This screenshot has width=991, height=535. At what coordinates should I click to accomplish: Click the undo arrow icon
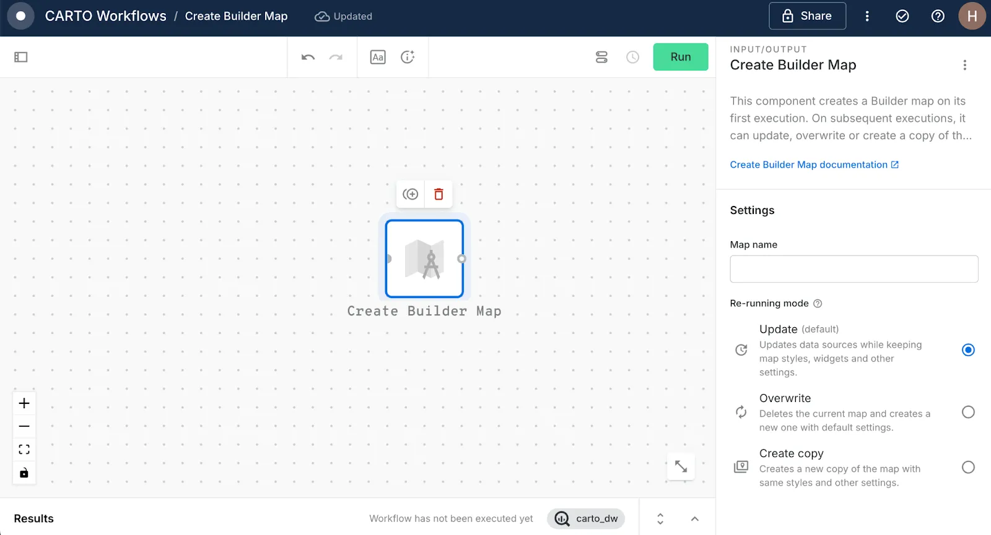coord(308,57)
